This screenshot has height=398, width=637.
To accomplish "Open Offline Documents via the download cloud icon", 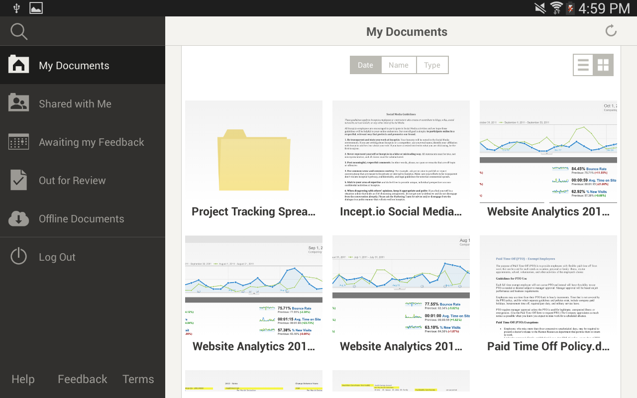I will coord(18,218).
